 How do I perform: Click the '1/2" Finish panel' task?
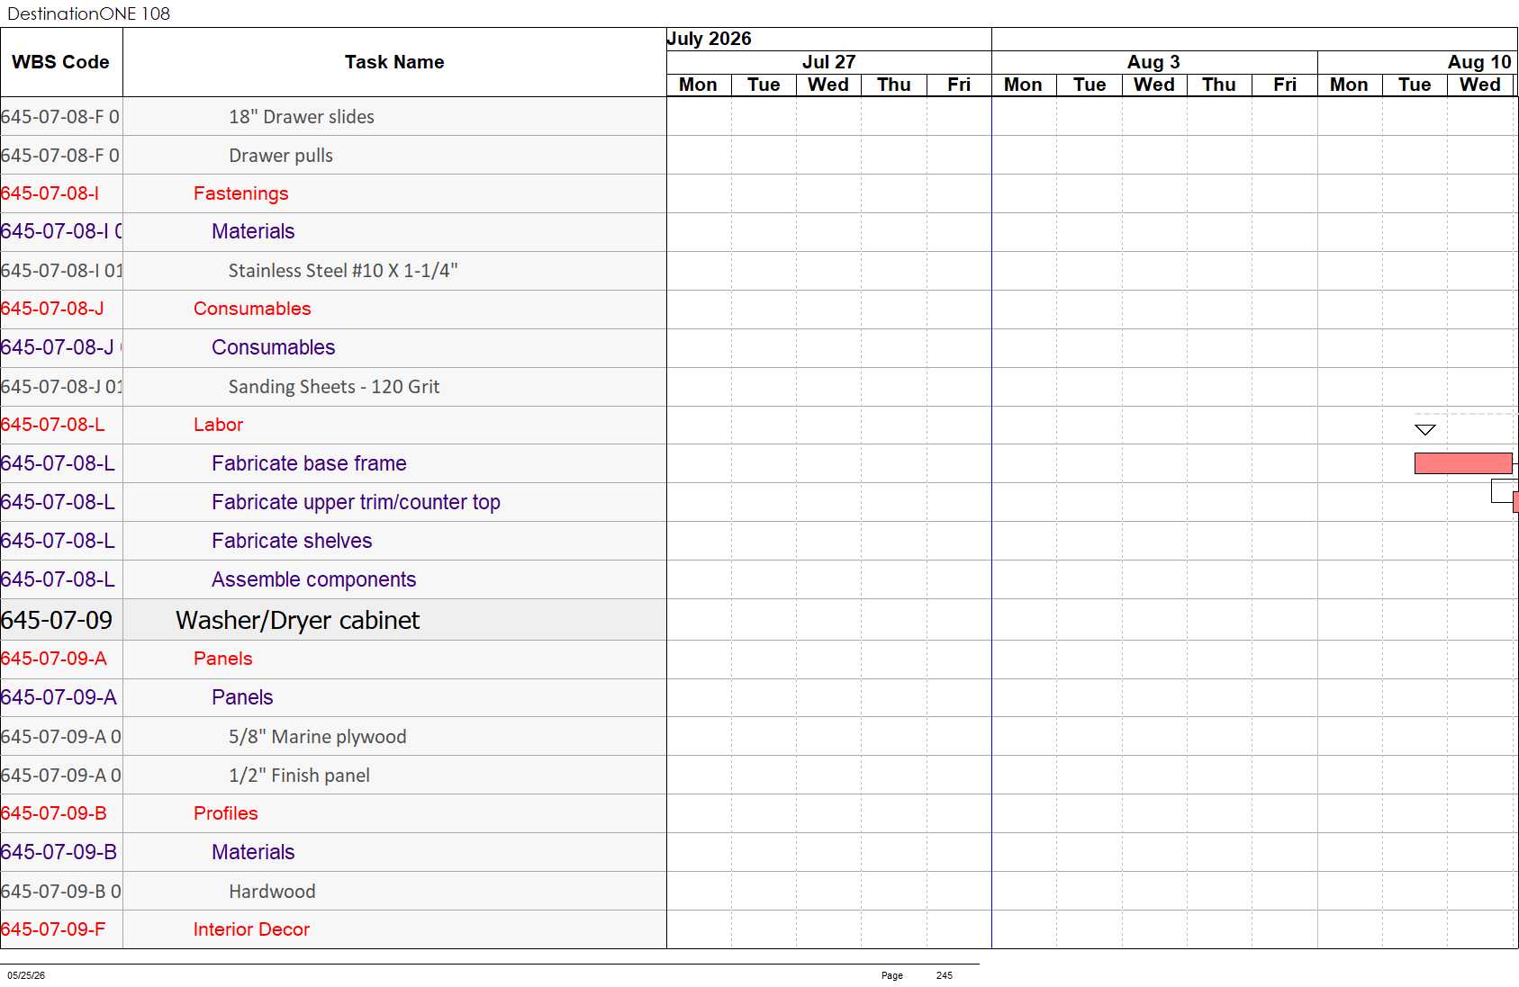[x=299, y=776]
